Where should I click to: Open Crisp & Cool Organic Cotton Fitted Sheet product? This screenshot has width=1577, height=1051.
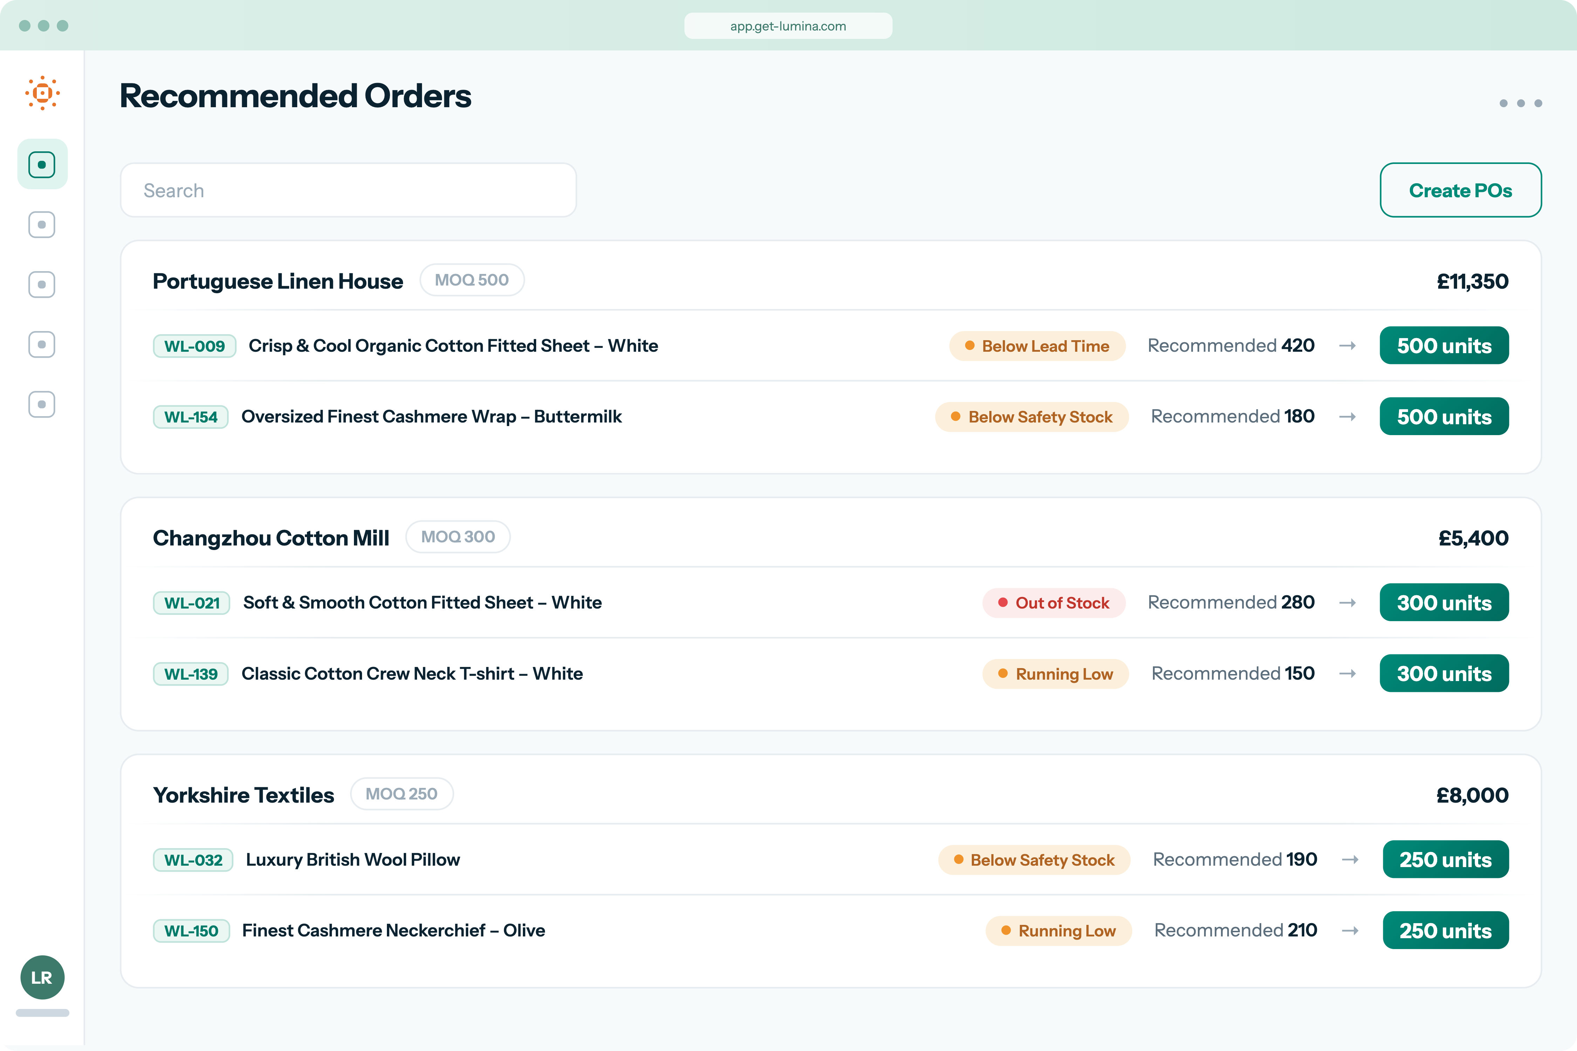pos(453,346)
